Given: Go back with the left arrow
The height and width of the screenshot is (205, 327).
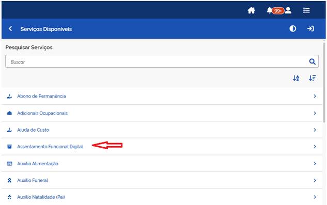Looking at the screenshot, I should tap(10, 28).
